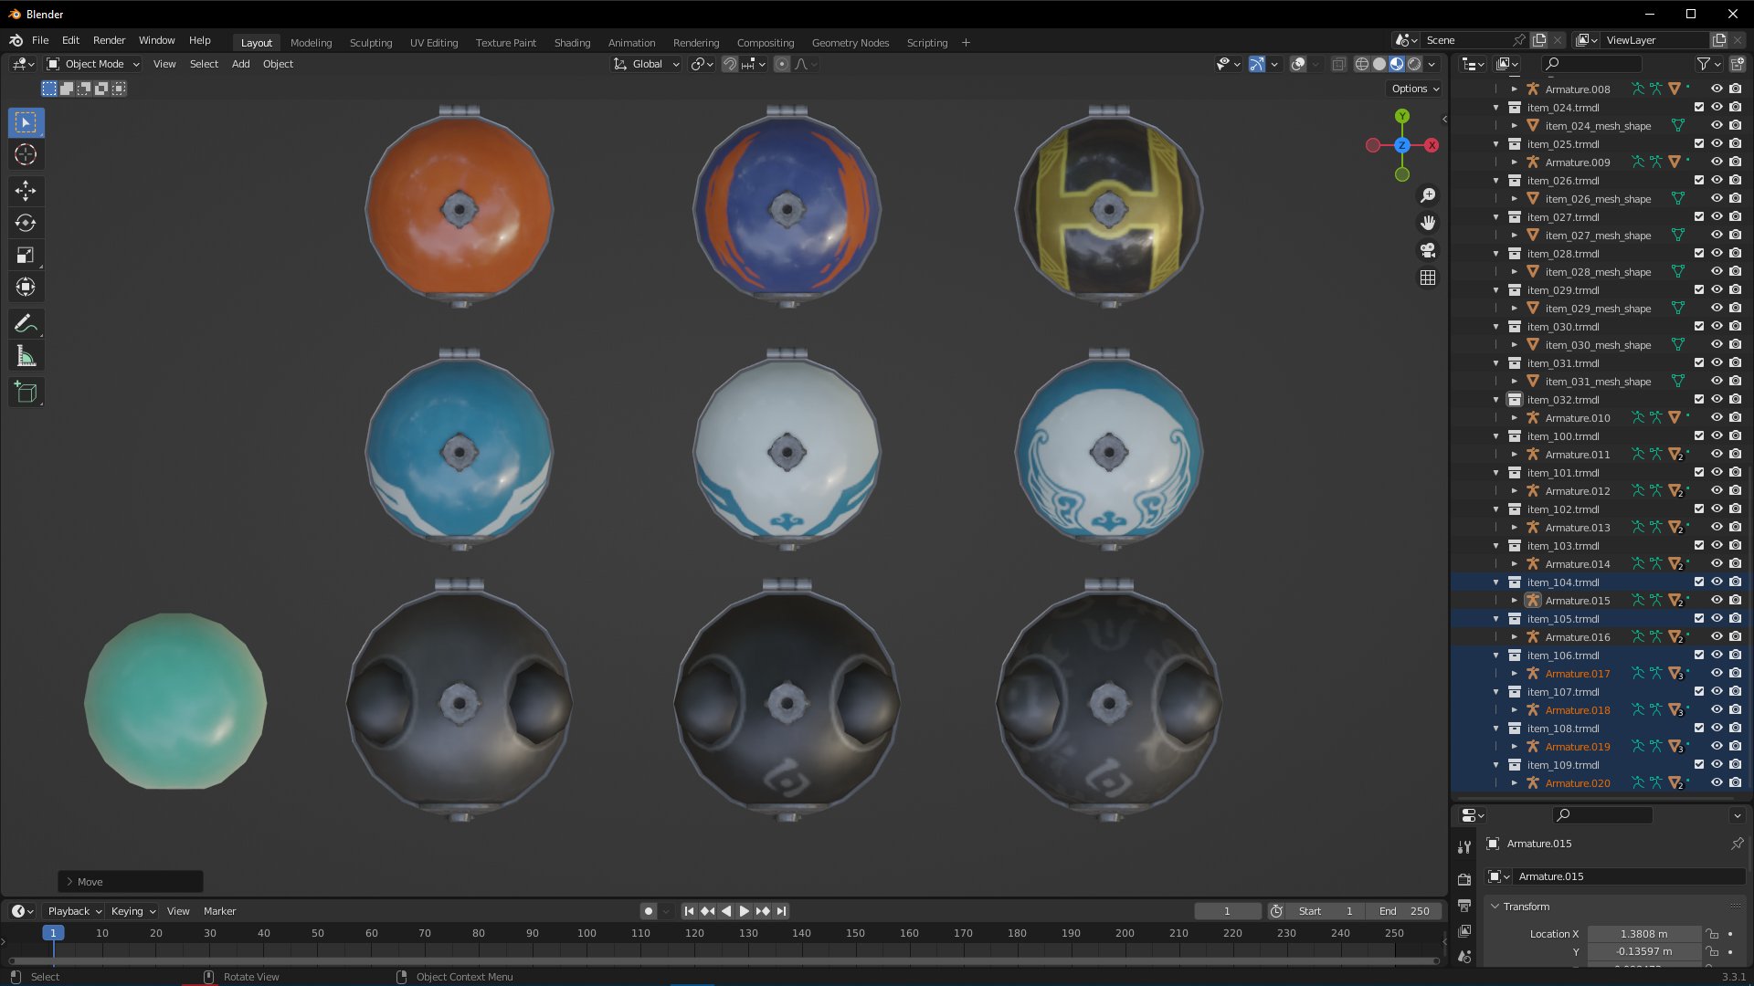1754x986 pixels.
Task: Click the Add Cube tool
Action: click(26, 393)
